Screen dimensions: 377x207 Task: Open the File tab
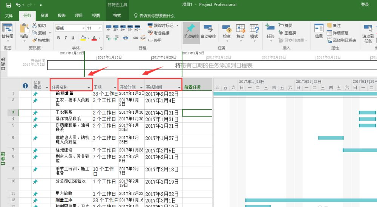point(9,15)
